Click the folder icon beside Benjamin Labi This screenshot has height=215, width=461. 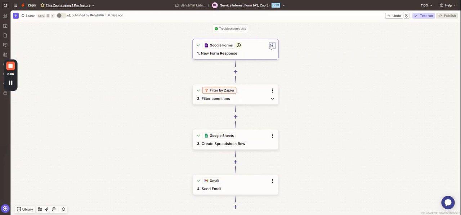tap(177, 5)
